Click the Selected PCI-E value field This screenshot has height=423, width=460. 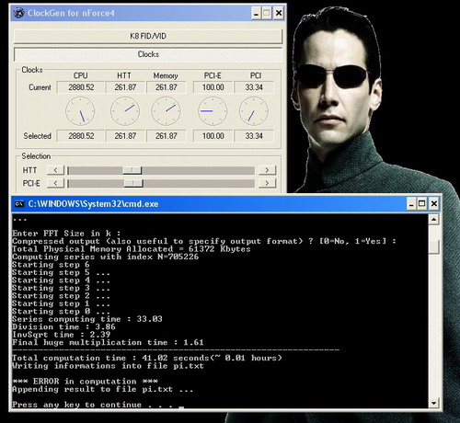[213, 136]
